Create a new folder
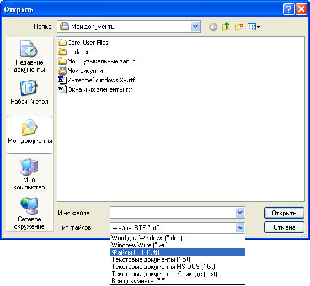Screen dimensions: 310x286 (x=239, y=27)
